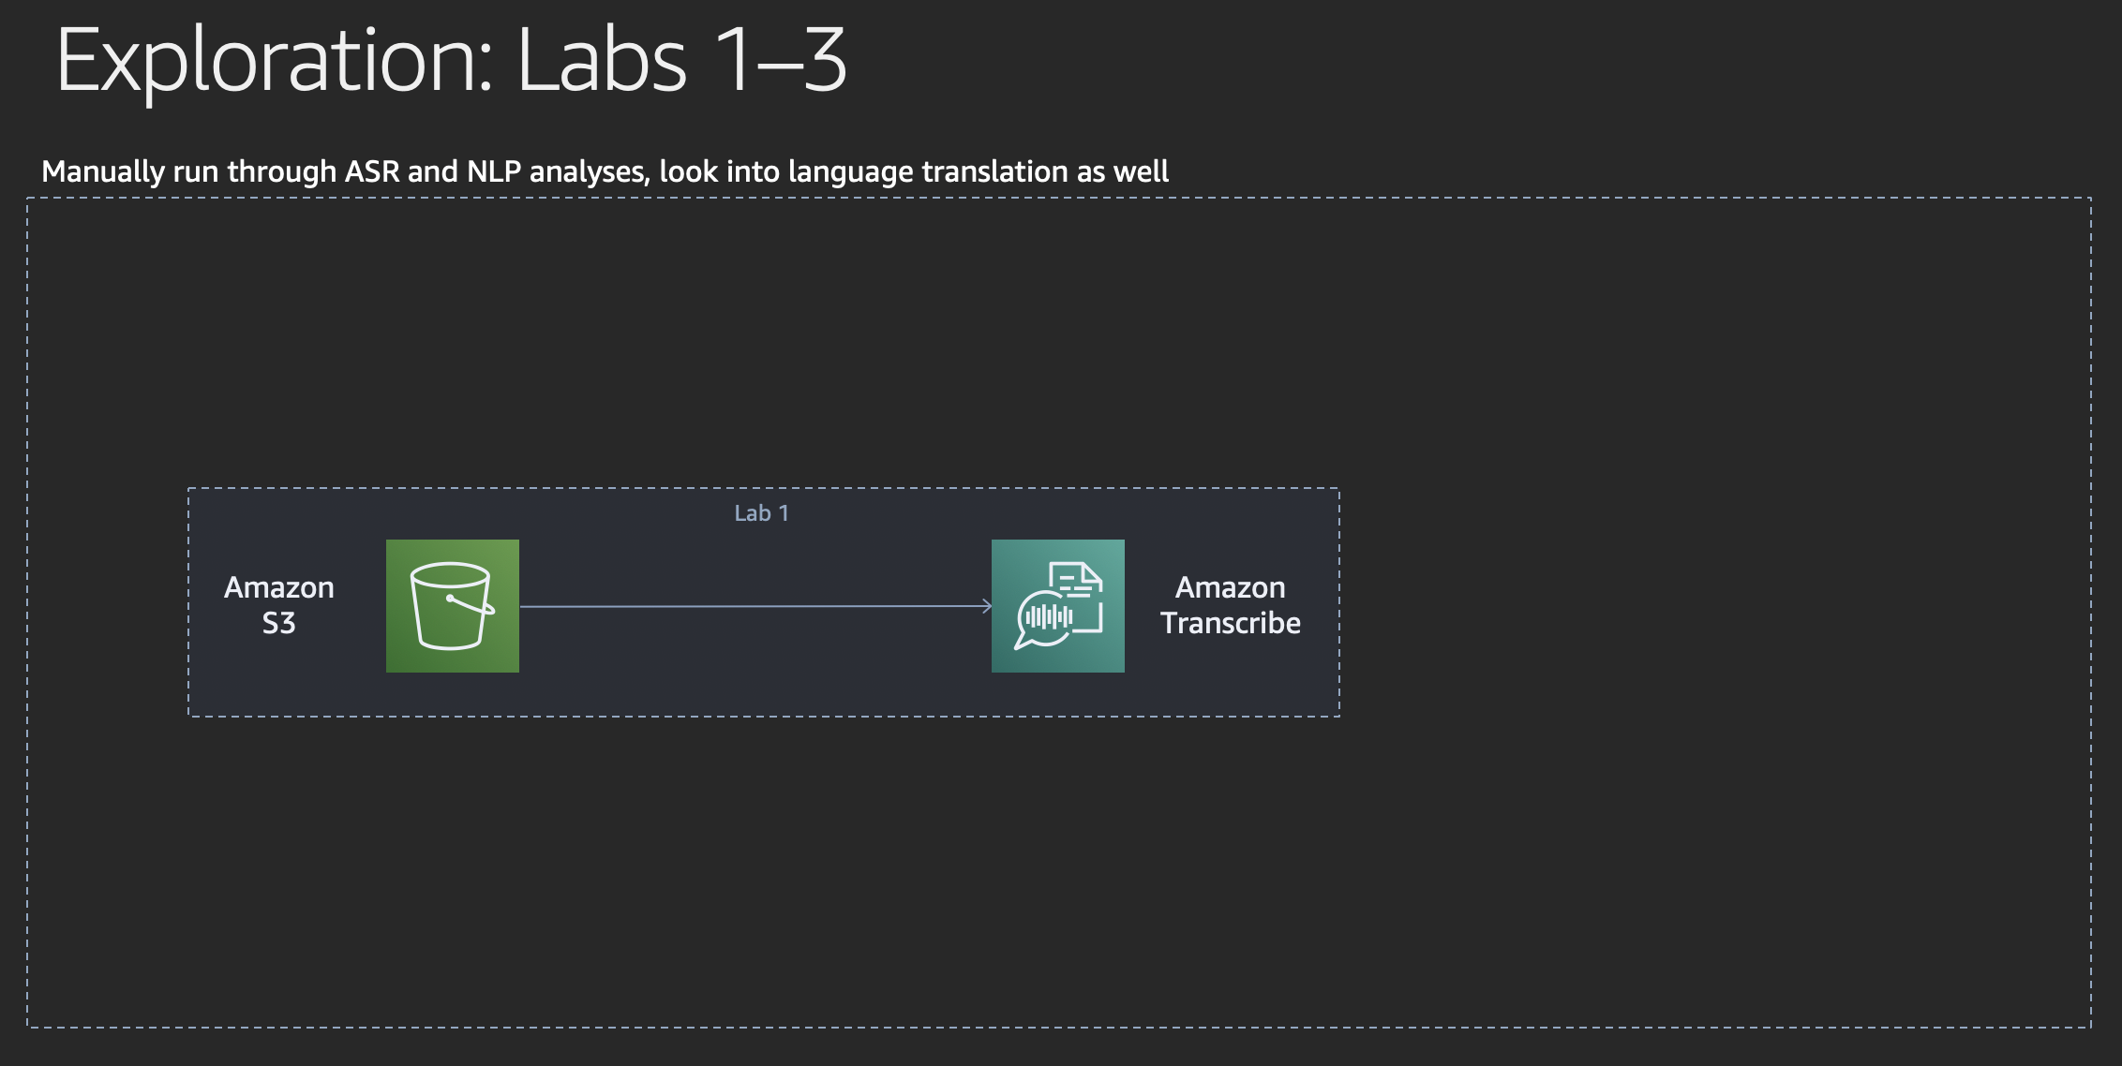Image resolution: width=2122 pixels, height=1066 pixels.
Task: Click the Amazon S3 bucket icon
Action: (x=452, y=606)
